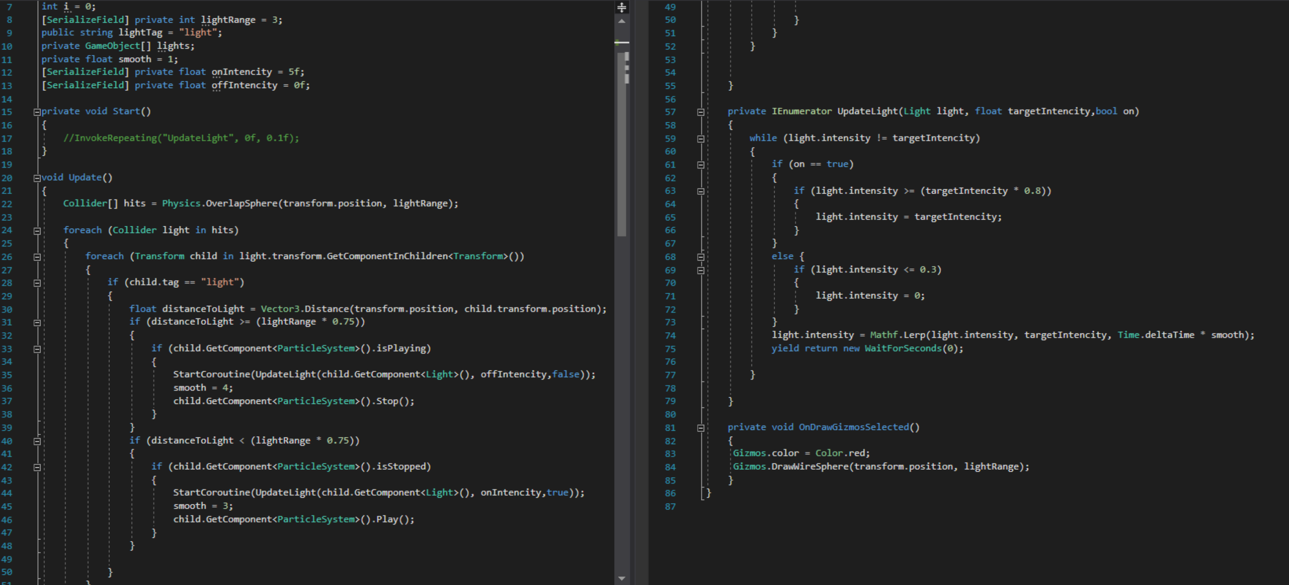Fold the isStopped if block at line 42
The width and height of the screenshot is (1289, 585).
pos(37,467)
